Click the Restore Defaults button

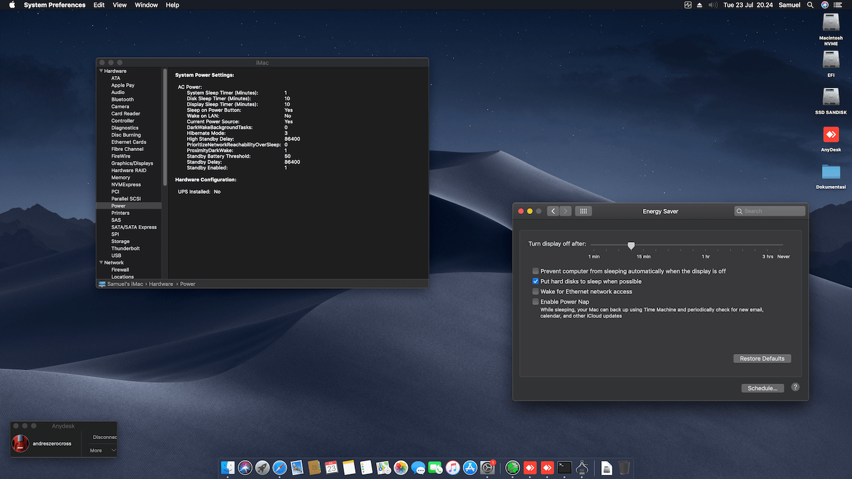coord(762,359)
